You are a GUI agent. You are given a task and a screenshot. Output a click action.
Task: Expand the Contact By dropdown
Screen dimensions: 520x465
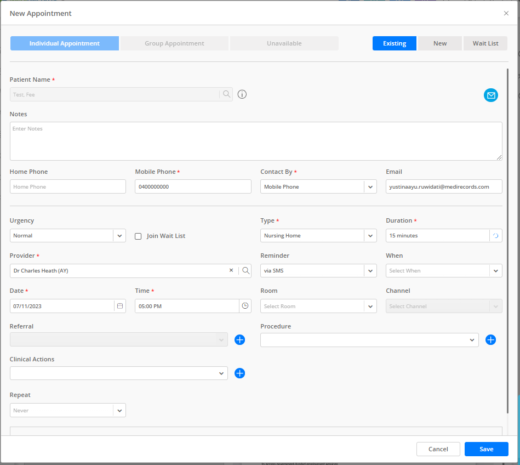click(x=370, y=186)
